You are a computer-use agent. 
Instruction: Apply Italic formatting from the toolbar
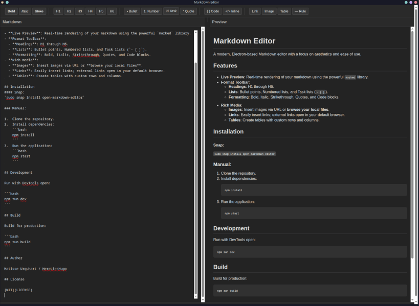[25, 11]
